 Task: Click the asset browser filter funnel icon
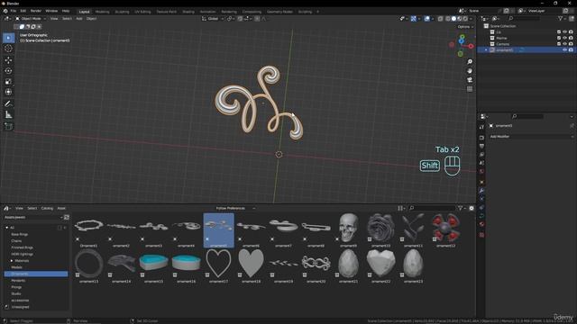click(460, 208)
